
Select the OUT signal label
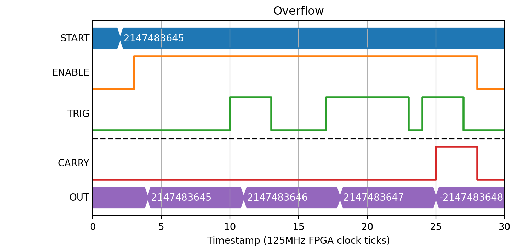[x=79, y=198]
